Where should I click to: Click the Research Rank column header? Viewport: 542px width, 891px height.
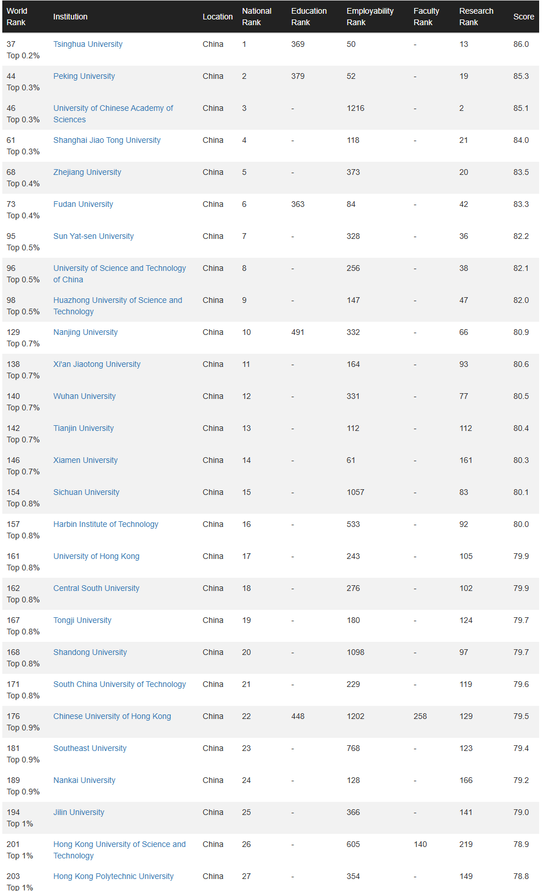(x=476, y=17)
